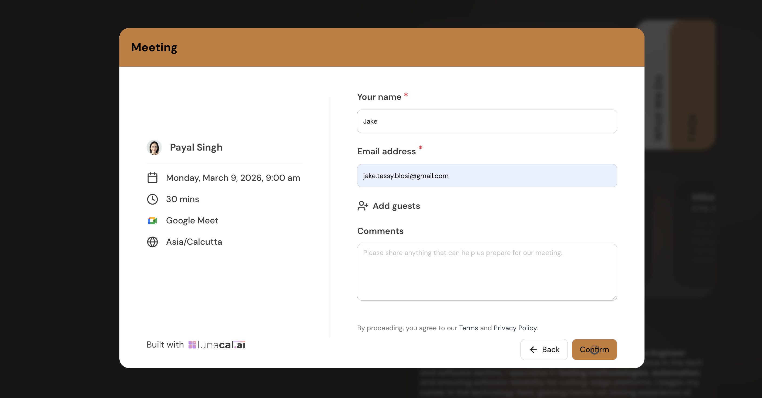Click the lunacal.ai logo
This screenshot has width=762, height=398.
(217, 345)
